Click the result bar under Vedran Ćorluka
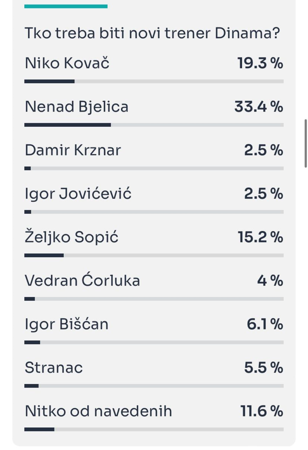 [x=154, y=299]
